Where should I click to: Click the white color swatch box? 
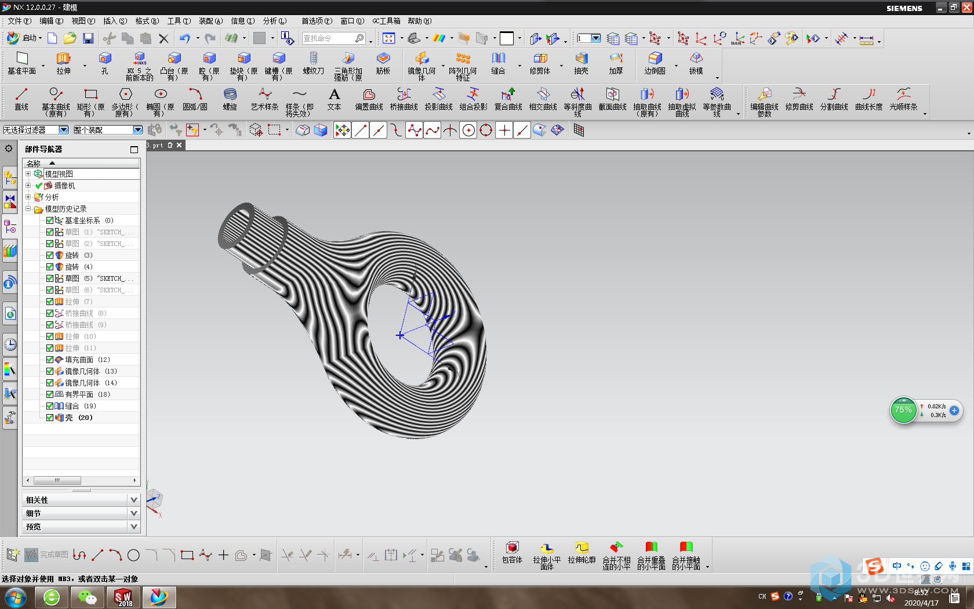tap(507, 38)
